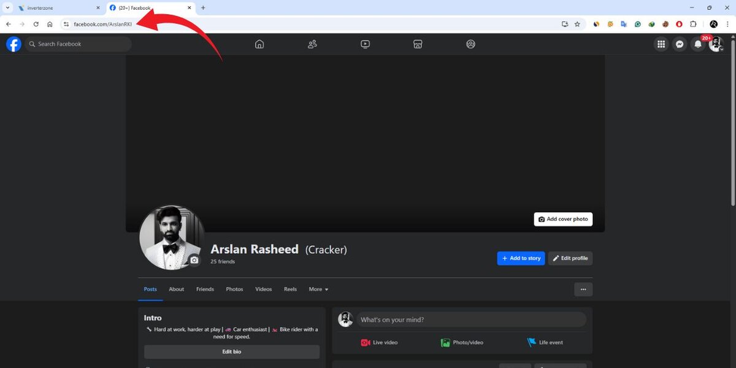Click Edit profile button

click(x=570, y=258)
